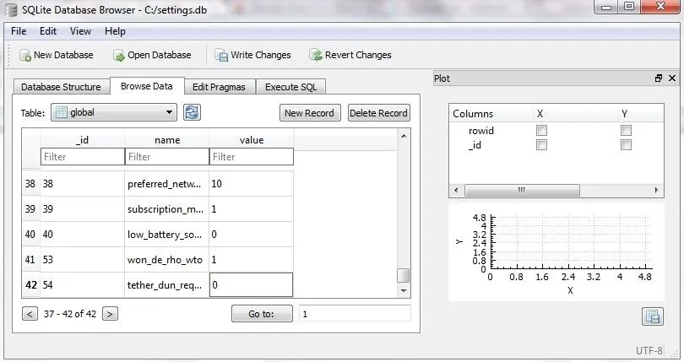Sort by the _id column header
Image resolution: width=684 pixels, height=362 pixels.
point(83,140)
